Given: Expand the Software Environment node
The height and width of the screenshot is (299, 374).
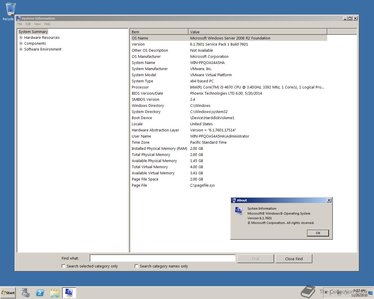Looking at the screenshot, I should click(21, 49).
